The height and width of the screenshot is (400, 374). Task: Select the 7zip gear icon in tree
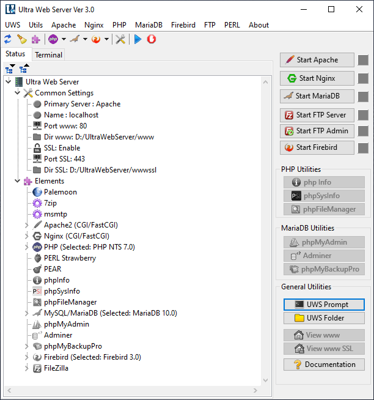(37, 203)
